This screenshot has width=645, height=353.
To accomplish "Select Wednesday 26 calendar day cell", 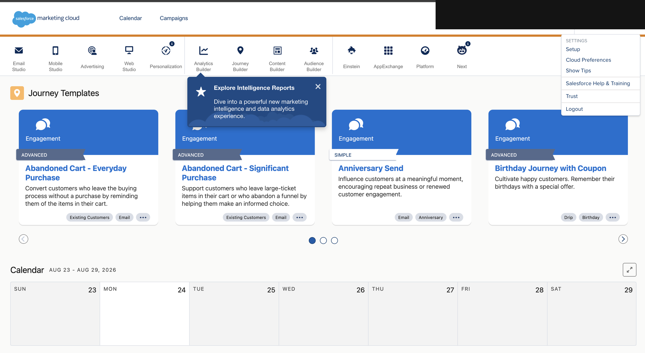I will pyautogui.click(x=323, y=314).
